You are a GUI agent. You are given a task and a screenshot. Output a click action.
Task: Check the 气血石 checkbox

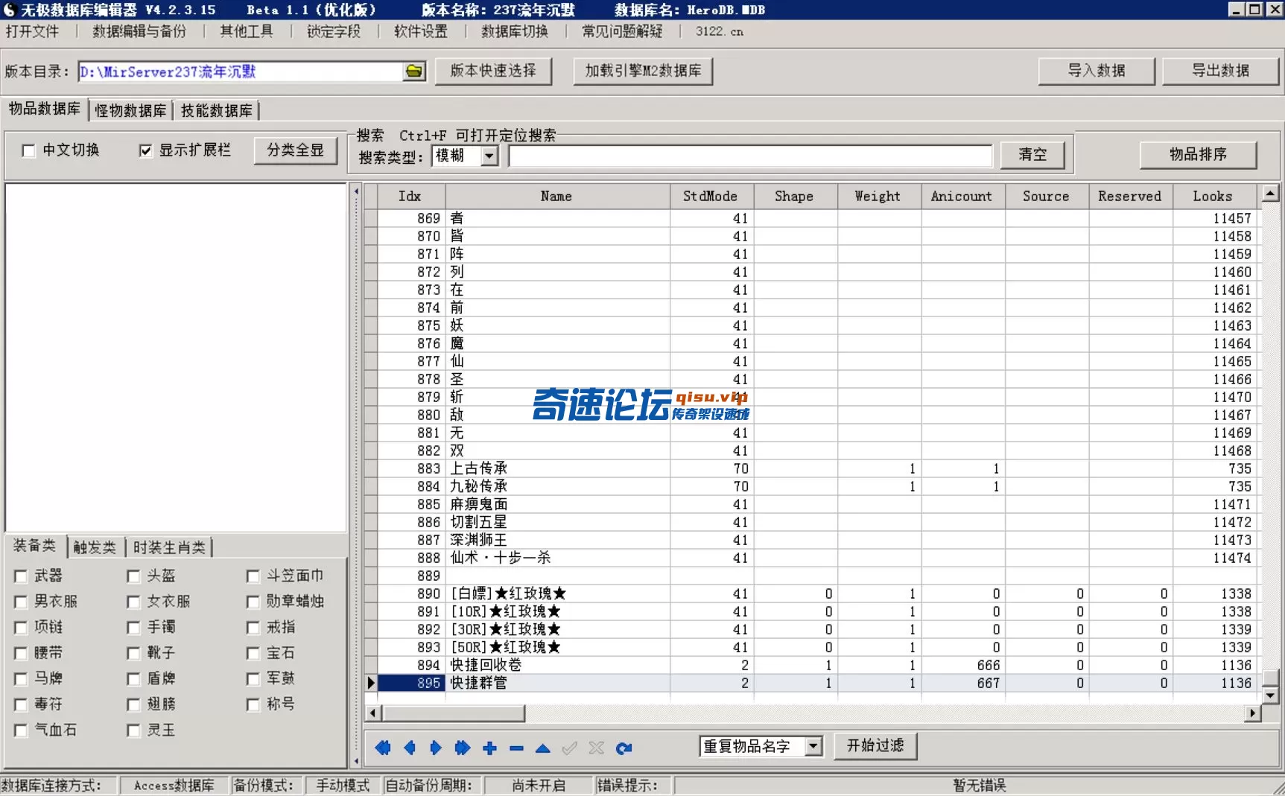[x=21, y=730]
